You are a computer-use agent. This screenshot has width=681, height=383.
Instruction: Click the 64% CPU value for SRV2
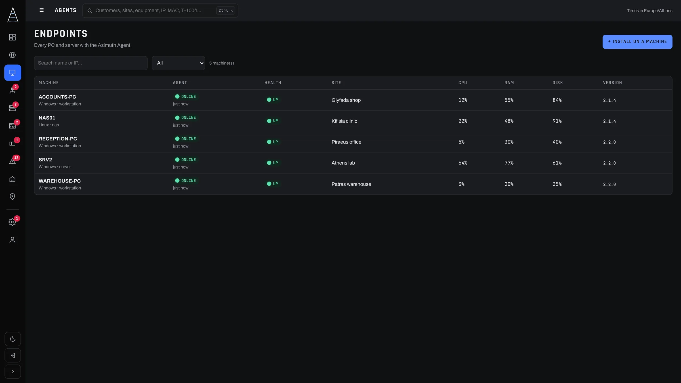[463, 163]
